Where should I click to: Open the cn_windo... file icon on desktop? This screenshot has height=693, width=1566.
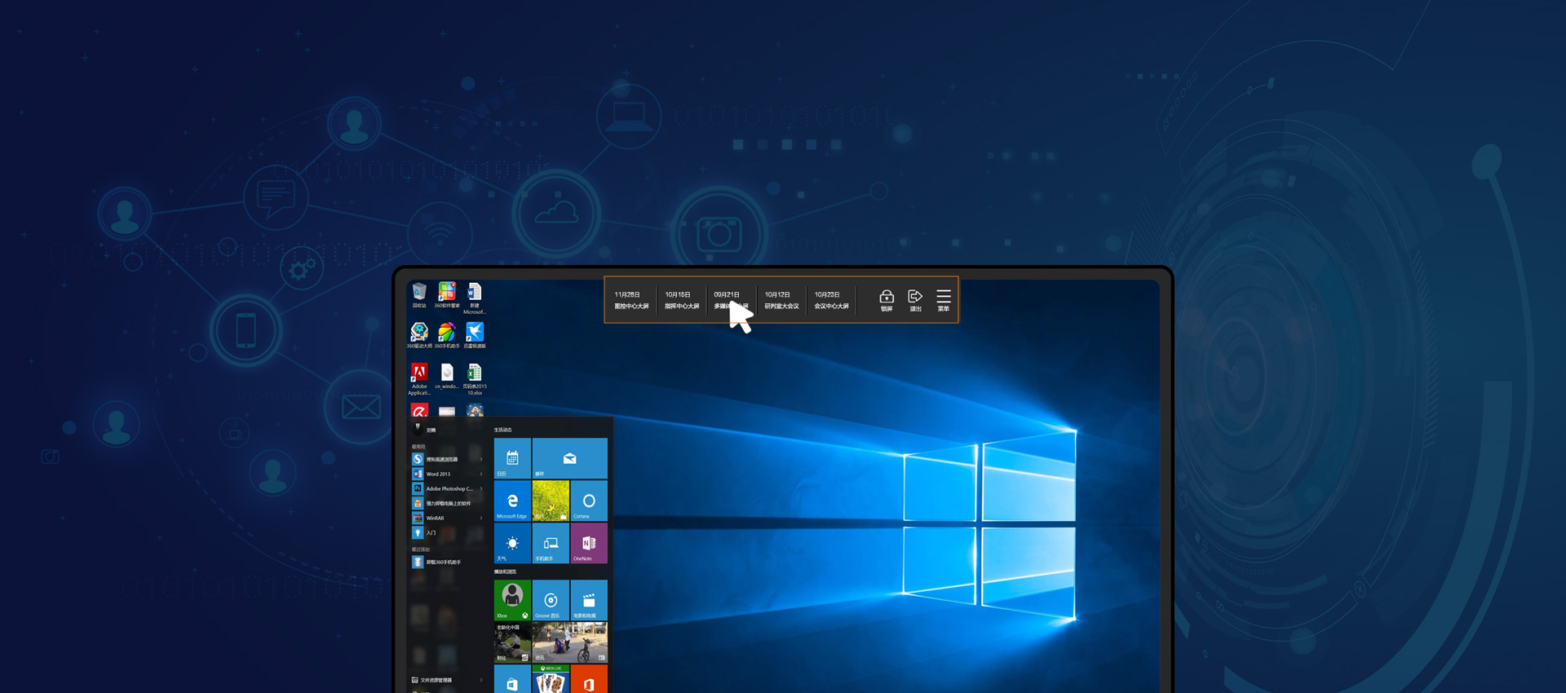click(447, 377)
